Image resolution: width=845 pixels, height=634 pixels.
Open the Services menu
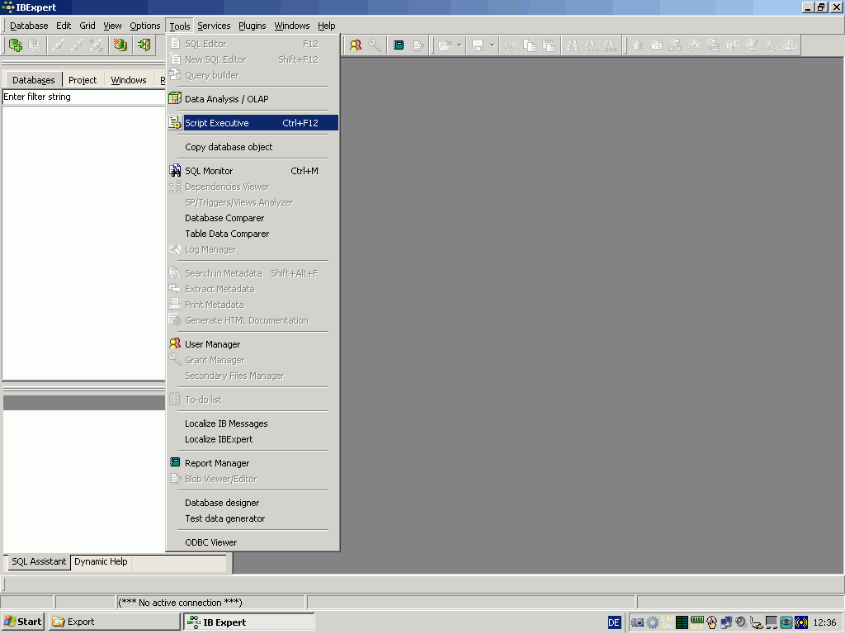point(214,26)
